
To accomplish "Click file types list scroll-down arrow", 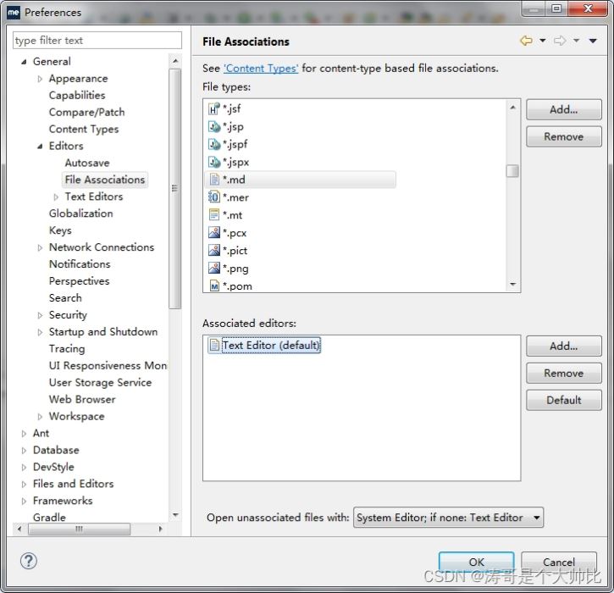I will 513,284.
